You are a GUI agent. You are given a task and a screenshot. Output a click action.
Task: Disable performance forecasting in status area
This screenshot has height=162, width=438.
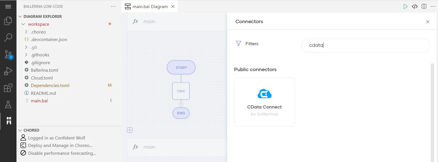click(x=62, y=153)
